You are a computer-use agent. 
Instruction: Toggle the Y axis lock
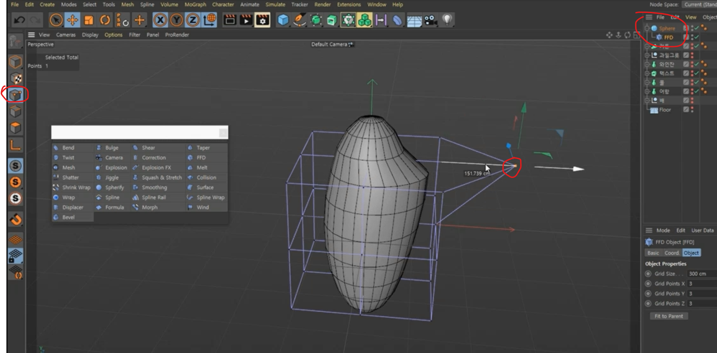(x=176, y=20)
